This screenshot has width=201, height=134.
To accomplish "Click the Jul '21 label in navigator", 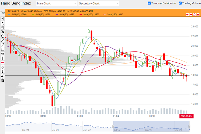I will [56, 130].
